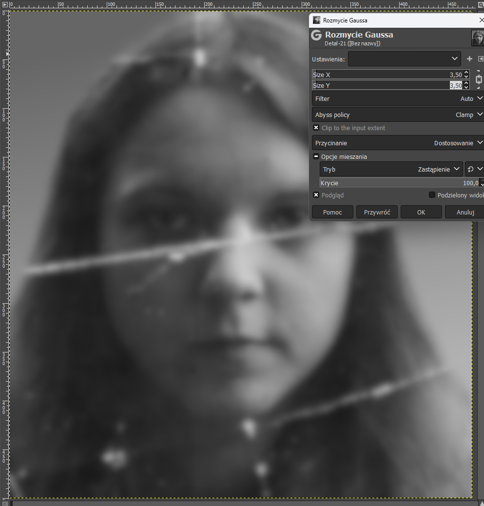Viewport: 484px width, 506px height.
Task: Uncheck 'Clip to the input extent'
Action: pos(316,128)
